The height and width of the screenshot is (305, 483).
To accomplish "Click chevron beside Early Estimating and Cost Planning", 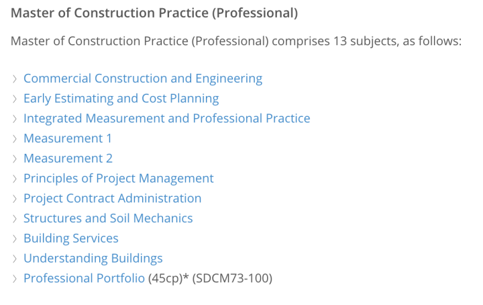I will coord(15,99).
